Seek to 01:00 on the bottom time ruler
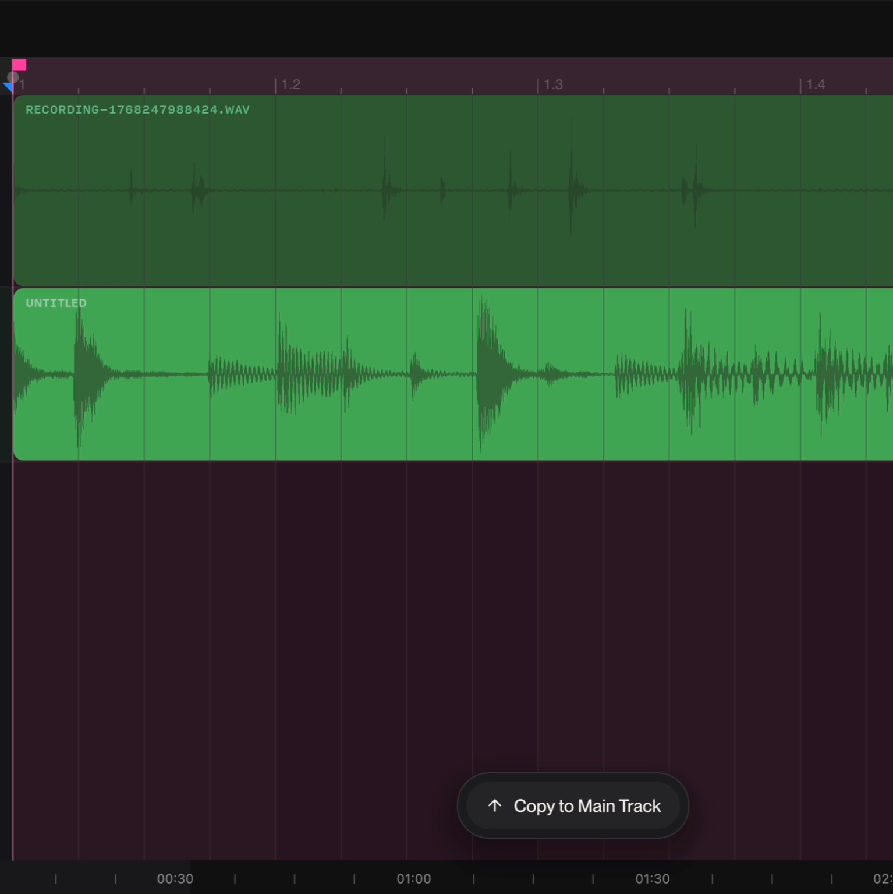This screenshot has width=893, height=894. click(x=414, y=879)
